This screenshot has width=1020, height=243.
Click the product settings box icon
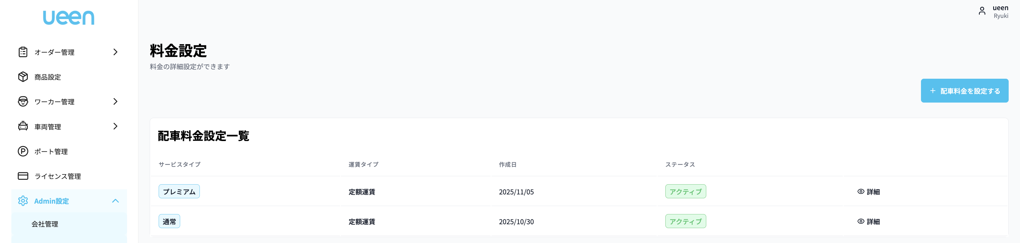23,77
